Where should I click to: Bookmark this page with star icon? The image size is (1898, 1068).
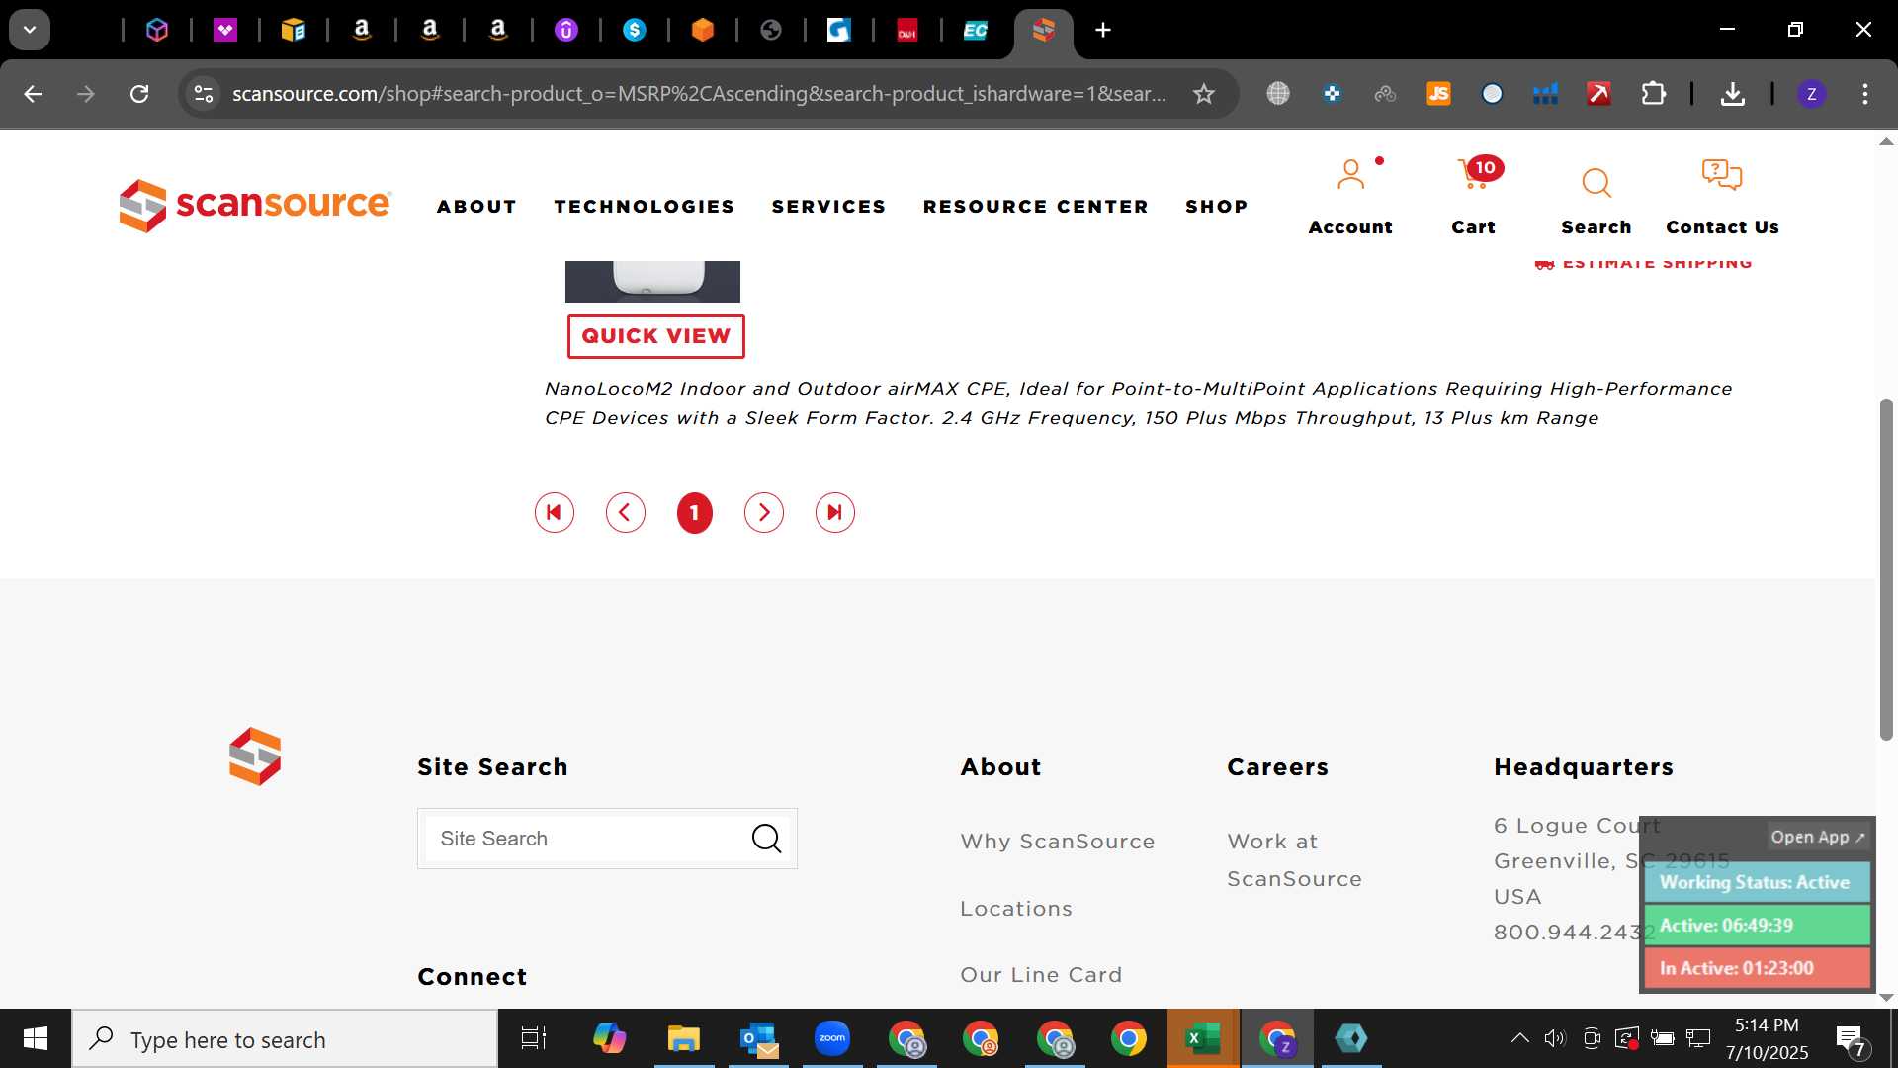[1203, 94]
